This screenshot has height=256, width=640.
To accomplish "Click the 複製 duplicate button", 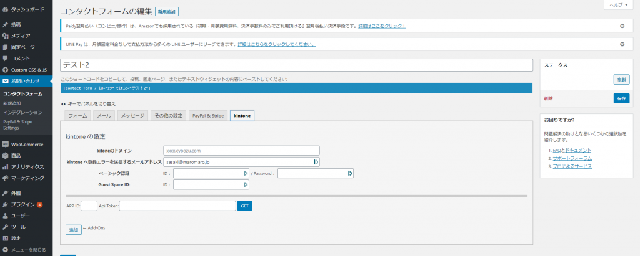I will [621, 80].
